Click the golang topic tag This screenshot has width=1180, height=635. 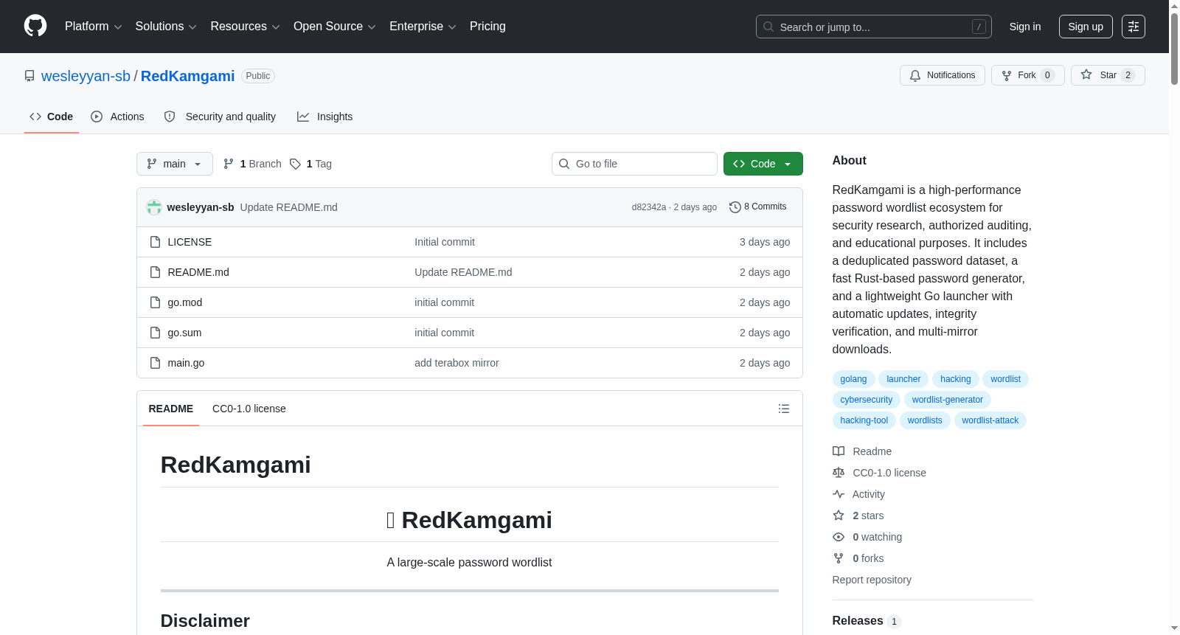click(x=853, y=379)
